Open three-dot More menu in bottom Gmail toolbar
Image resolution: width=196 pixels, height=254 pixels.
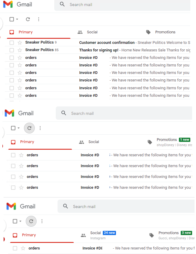point(42,221)
